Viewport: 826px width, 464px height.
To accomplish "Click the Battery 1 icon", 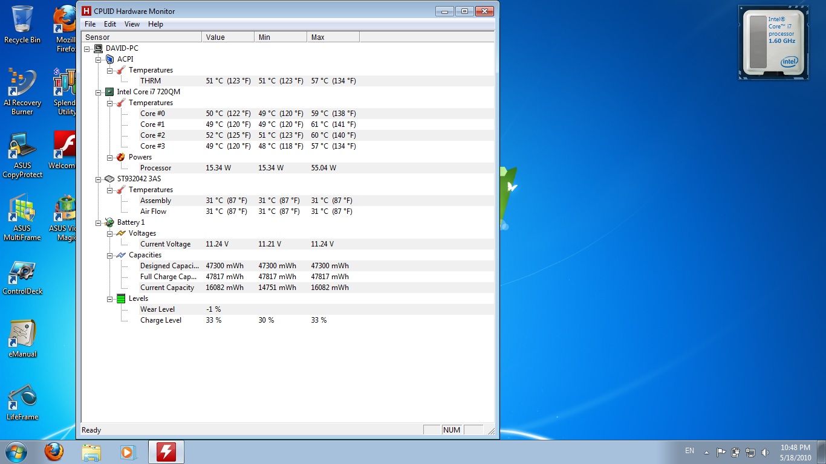I will (109, 222).
